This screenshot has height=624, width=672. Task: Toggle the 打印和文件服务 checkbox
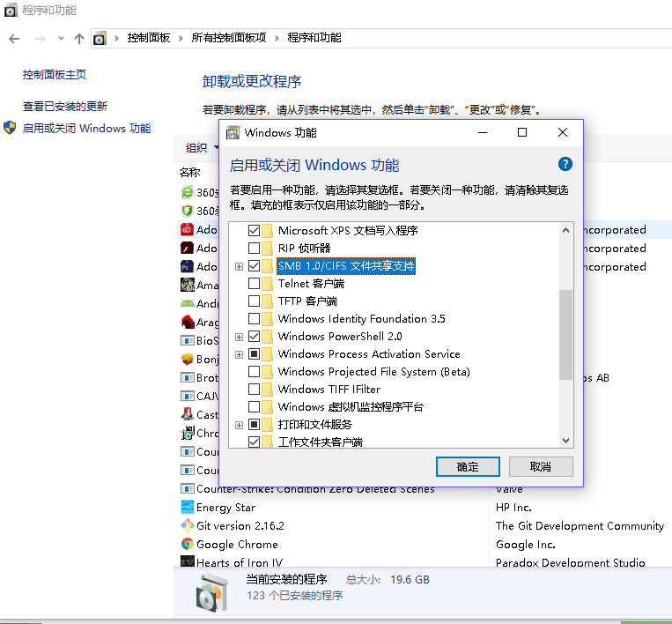pyautogui.click(x=254, y=425)
